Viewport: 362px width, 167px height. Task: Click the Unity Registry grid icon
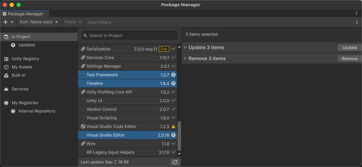pyautogui.click(x=6, y=59)
